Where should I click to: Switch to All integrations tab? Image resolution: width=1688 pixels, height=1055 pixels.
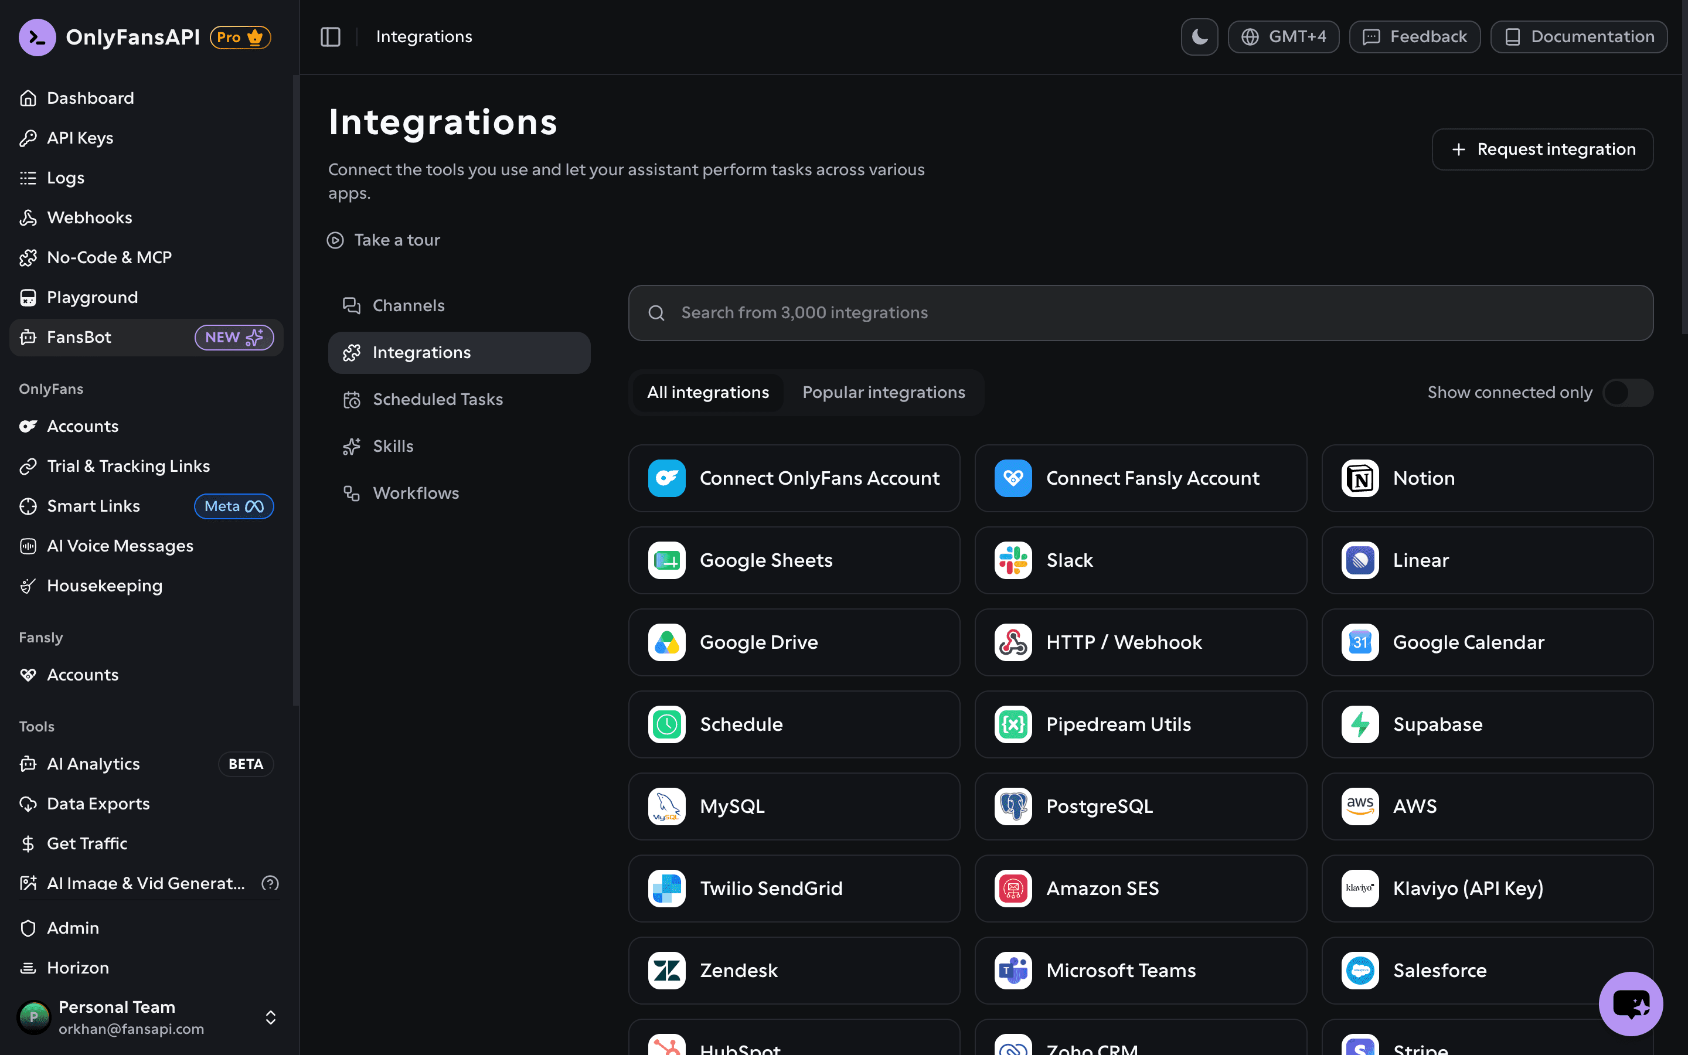click(708, 393)
